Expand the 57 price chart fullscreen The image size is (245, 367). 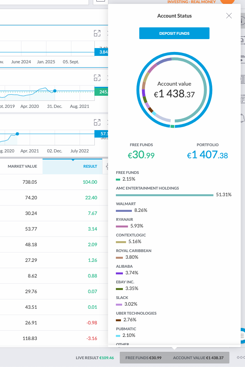(97, 122)
